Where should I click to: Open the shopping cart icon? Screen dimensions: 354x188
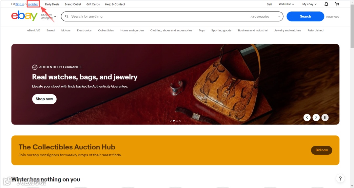point(337,4)
